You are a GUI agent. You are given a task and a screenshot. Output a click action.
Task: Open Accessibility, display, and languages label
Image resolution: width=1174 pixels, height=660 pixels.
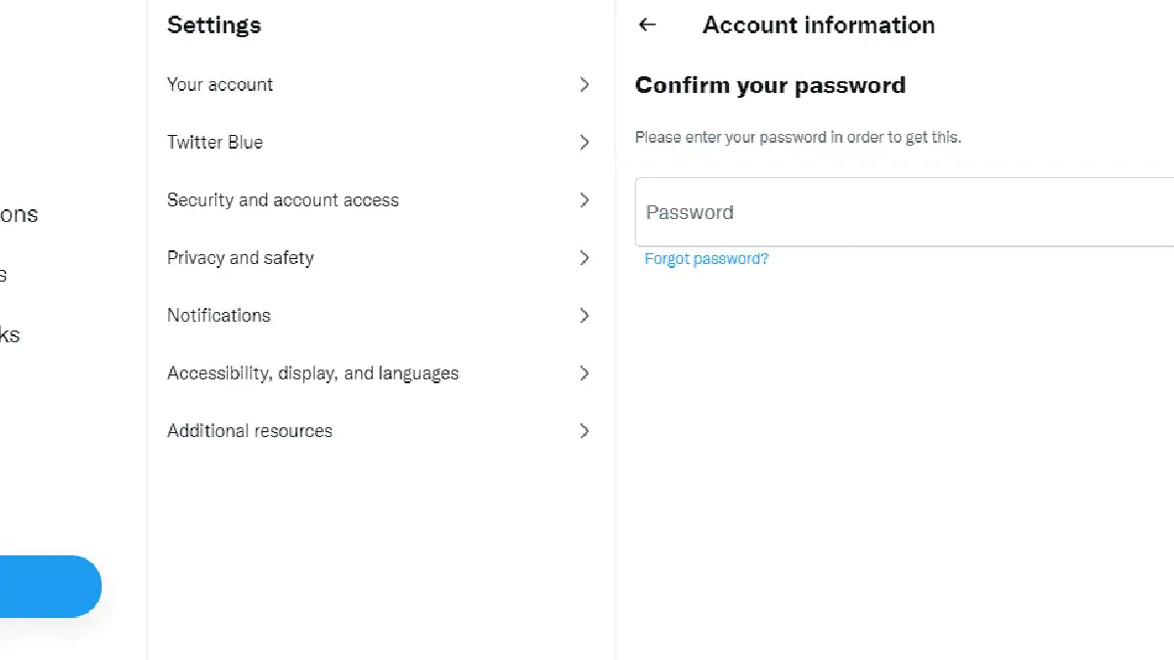tap(313, 374)
